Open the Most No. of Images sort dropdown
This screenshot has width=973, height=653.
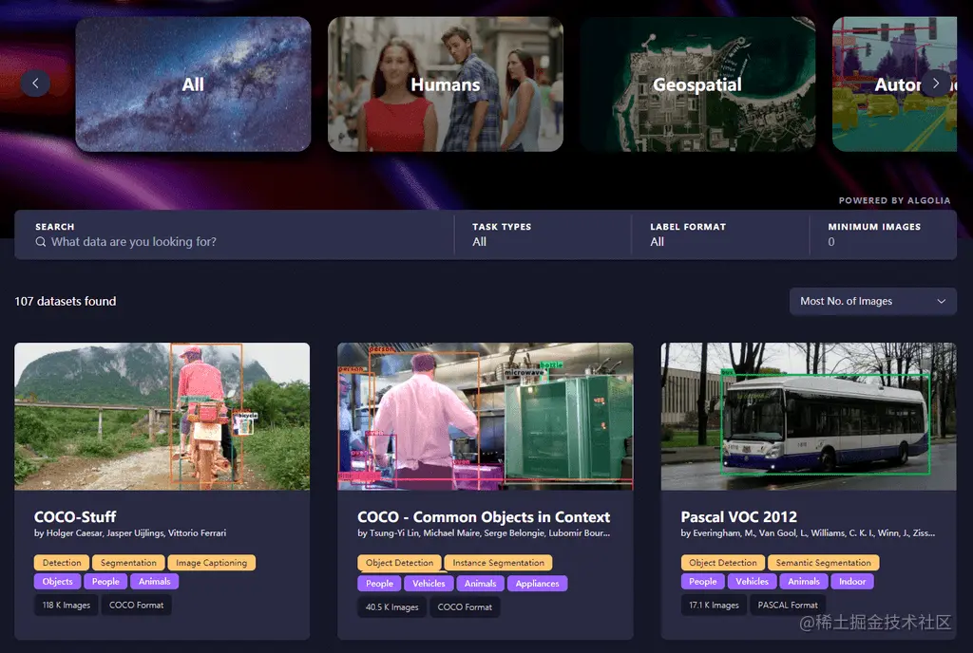(x=872, y=301)
